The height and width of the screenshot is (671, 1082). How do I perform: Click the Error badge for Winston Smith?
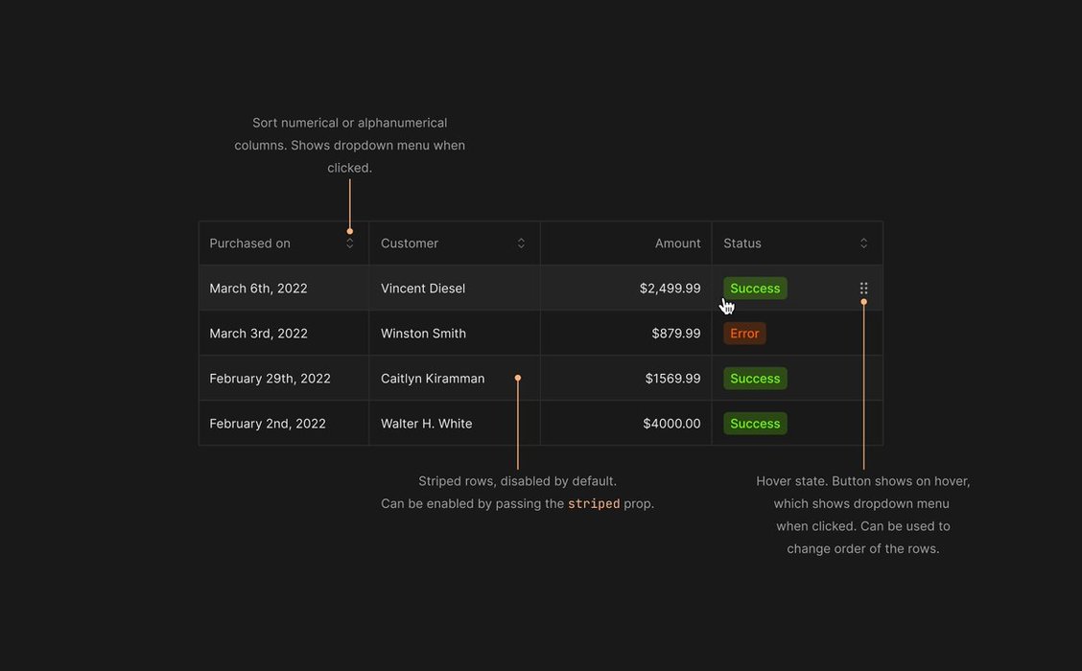pos(744,334)
